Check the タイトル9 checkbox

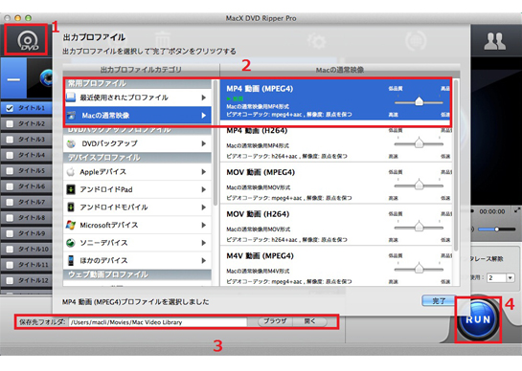pyautogui.click(x=10, y=233)
